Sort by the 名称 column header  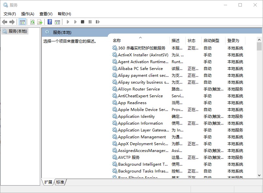[x=140, y=41]
